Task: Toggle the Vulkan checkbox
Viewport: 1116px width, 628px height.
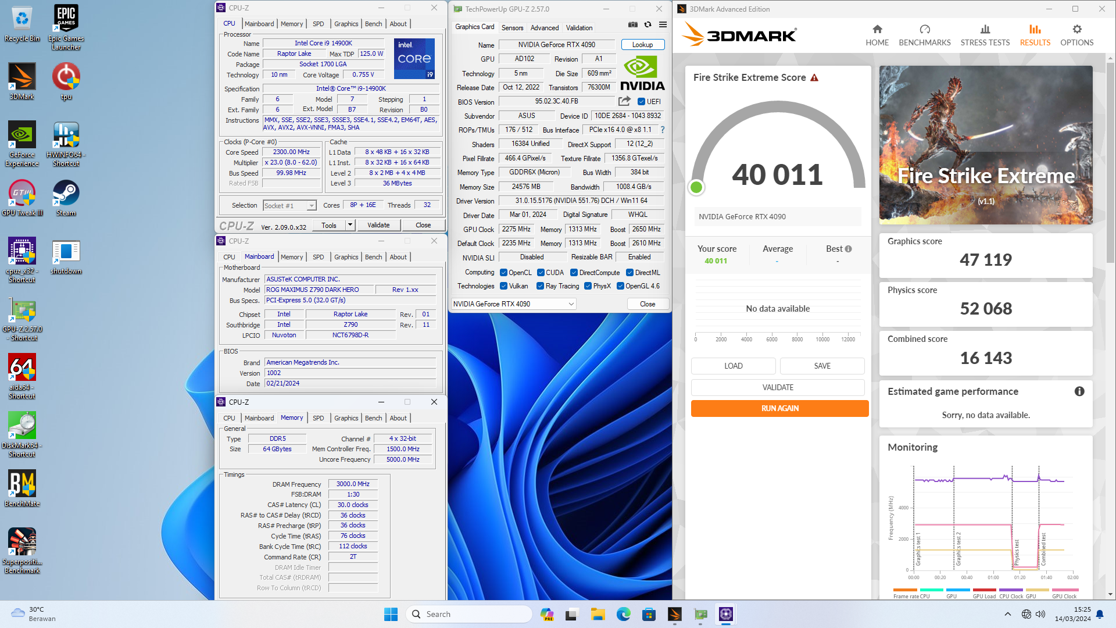Action: 504,286
